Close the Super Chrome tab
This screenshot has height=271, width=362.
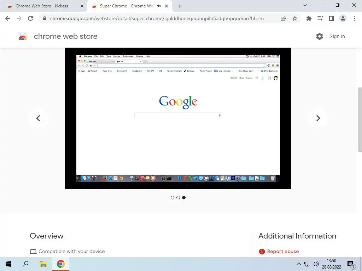[x=167, y=6]
